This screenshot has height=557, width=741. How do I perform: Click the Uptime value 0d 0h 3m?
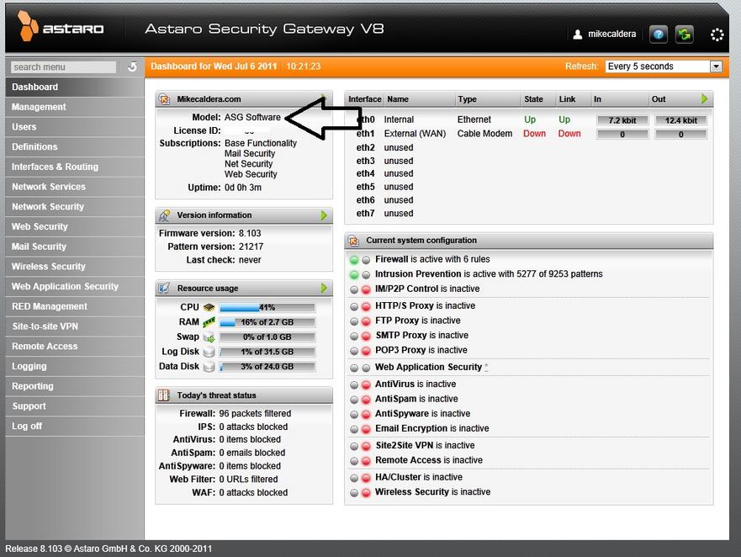coord(243,188)
